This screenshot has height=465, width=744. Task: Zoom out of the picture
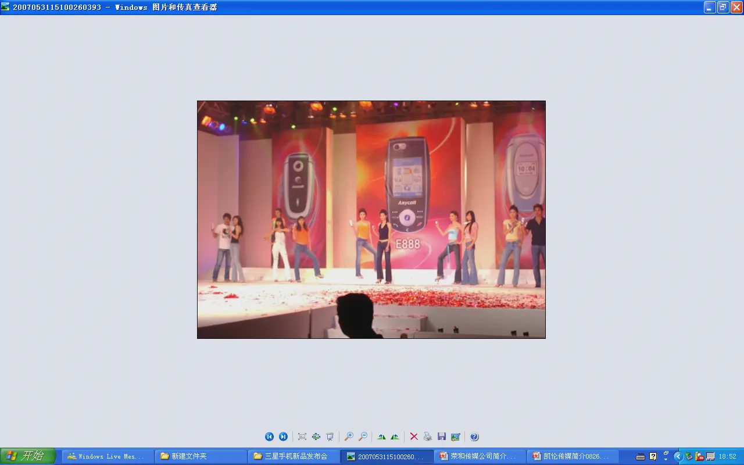[363, 437]
